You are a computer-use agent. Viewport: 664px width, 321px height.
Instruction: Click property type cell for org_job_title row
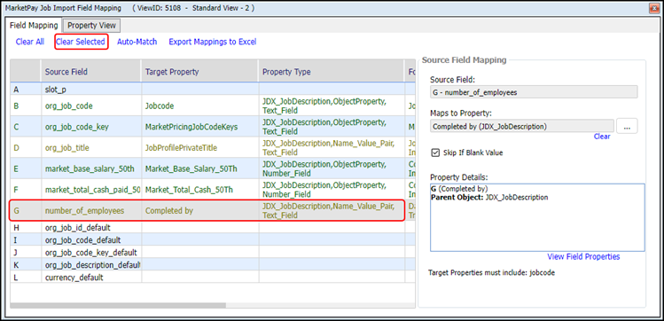(x=332, y=148)
